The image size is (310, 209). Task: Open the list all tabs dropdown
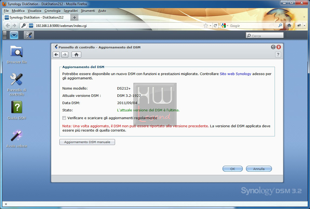[304, 17]
